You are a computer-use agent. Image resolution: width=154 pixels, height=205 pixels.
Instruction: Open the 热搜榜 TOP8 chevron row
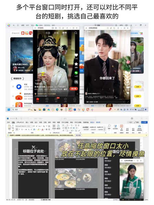pos(56,94)
